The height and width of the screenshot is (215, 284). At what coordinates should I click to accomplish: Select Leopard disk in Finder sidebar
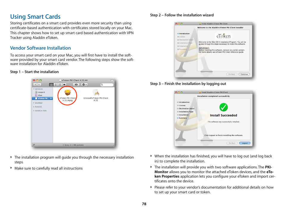pos(40,92)
